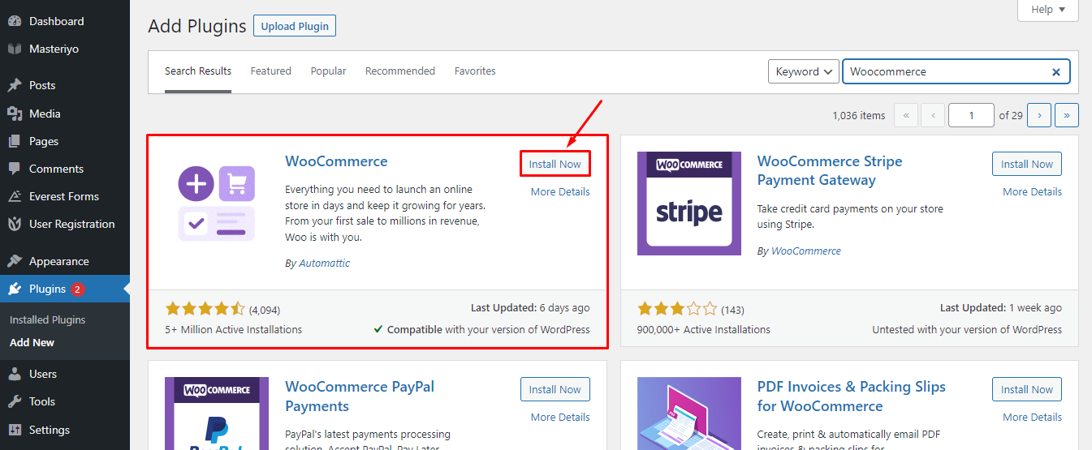
Task: Click "900,000+ Active Installations" text
Action: (704, 330)
